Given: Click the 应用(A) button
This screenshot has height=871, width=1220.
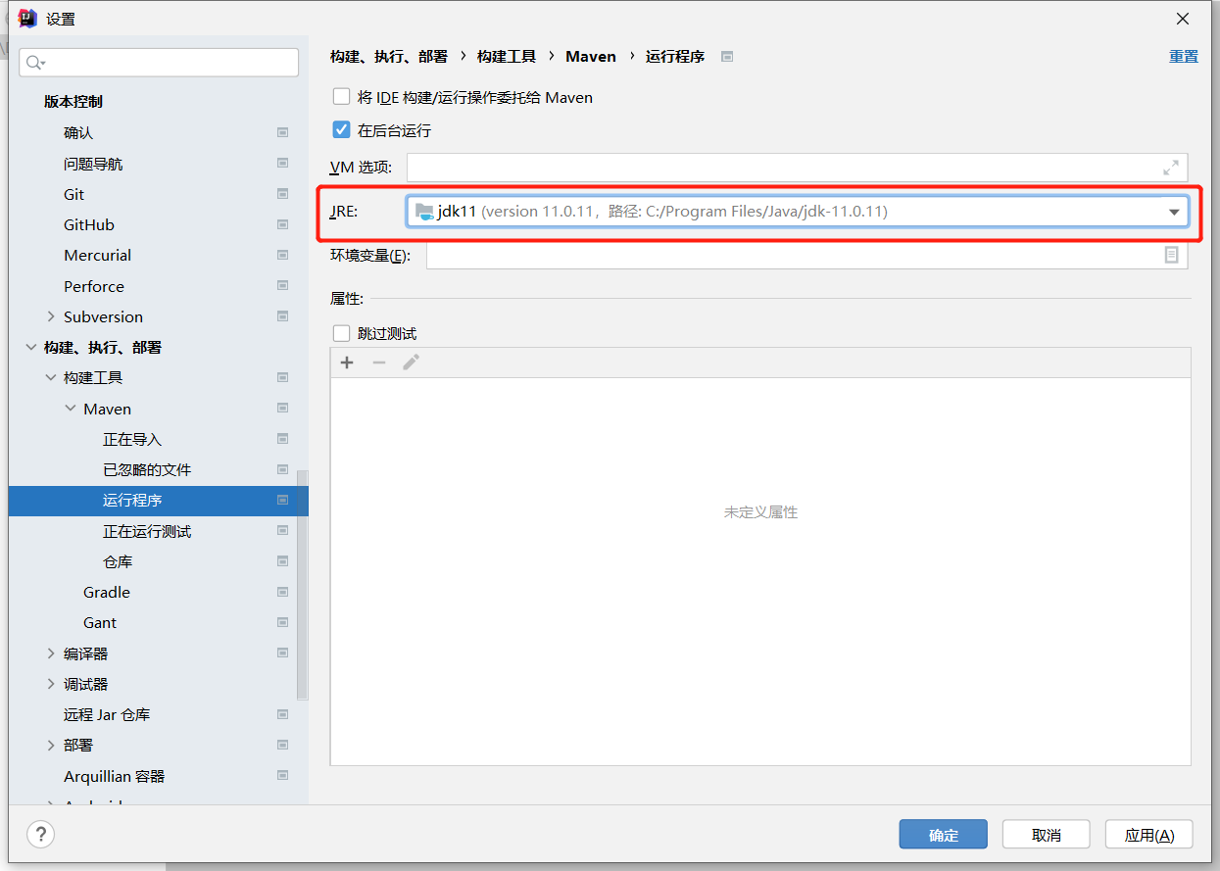Looking at the screenshot, I should click(1149, 835).
